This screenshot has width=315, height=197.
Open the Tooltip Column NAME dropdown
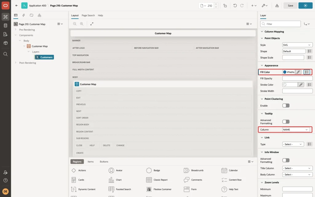296,130
